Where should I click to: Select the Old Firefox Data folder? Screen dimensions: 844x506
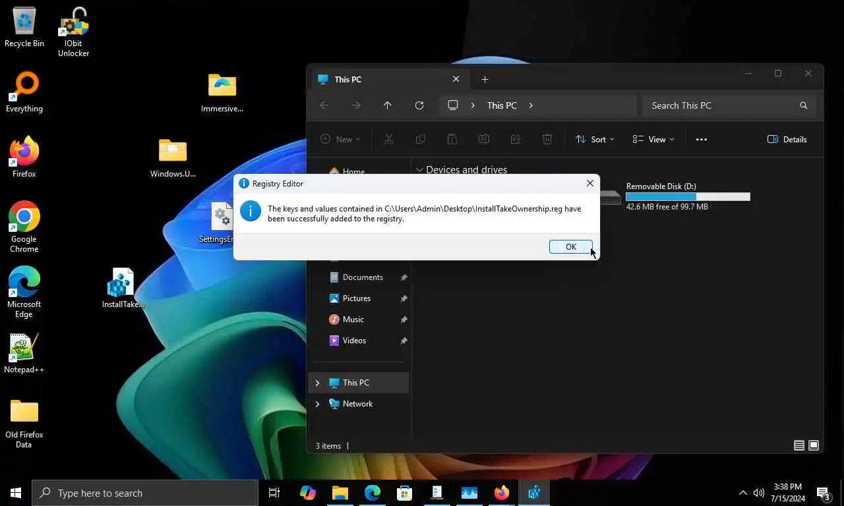coord(24,424)
